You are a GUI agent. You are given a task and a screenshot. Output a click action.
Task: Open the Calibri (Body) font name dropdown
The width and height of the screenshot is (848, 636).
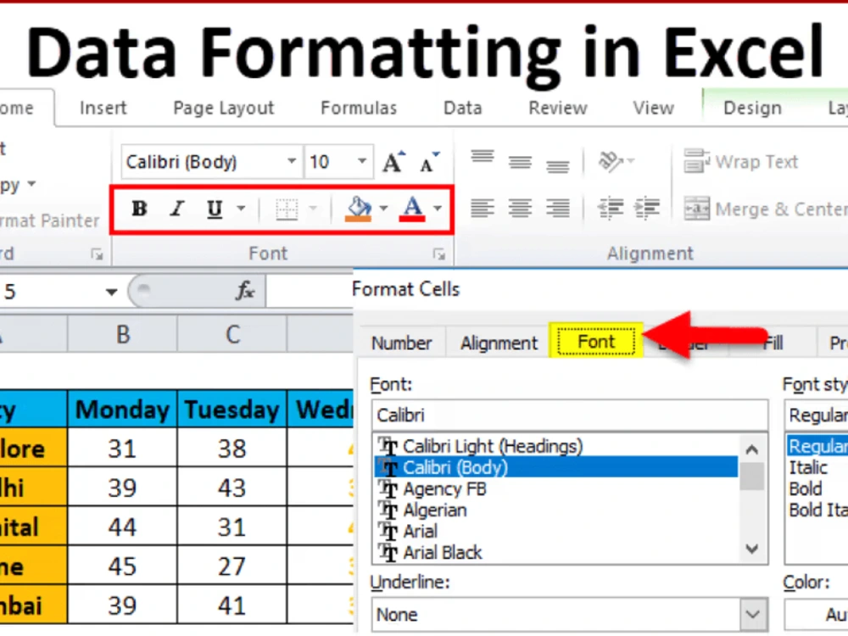click(x=292, y=162)
